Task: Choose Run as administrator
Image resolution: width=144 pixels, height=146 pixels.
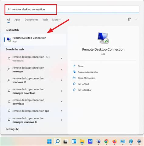Action: [88, 72]
